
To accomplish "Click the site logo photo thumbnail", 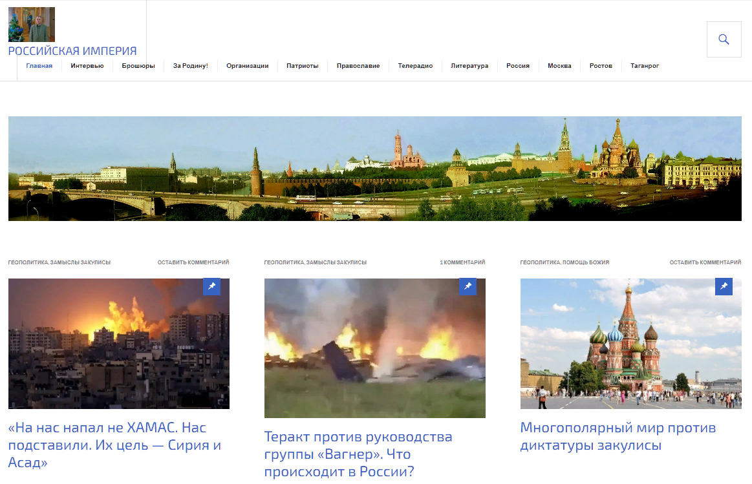I will [32, 25].
